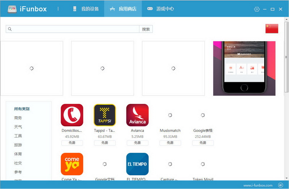Click the Tappsi - Ta.. app name
The height and width of the screenshot is (189, 289).
click(104, 131)
